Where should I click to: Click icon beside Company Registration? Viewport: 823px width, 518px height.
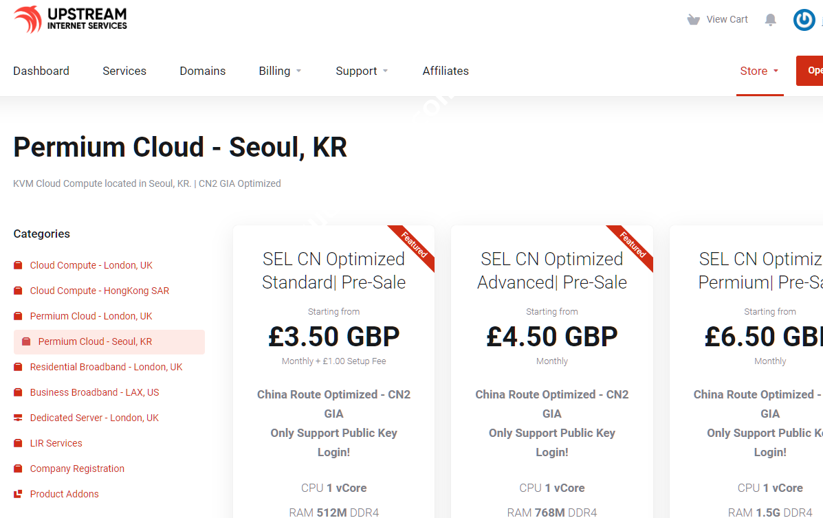[18, 469]
